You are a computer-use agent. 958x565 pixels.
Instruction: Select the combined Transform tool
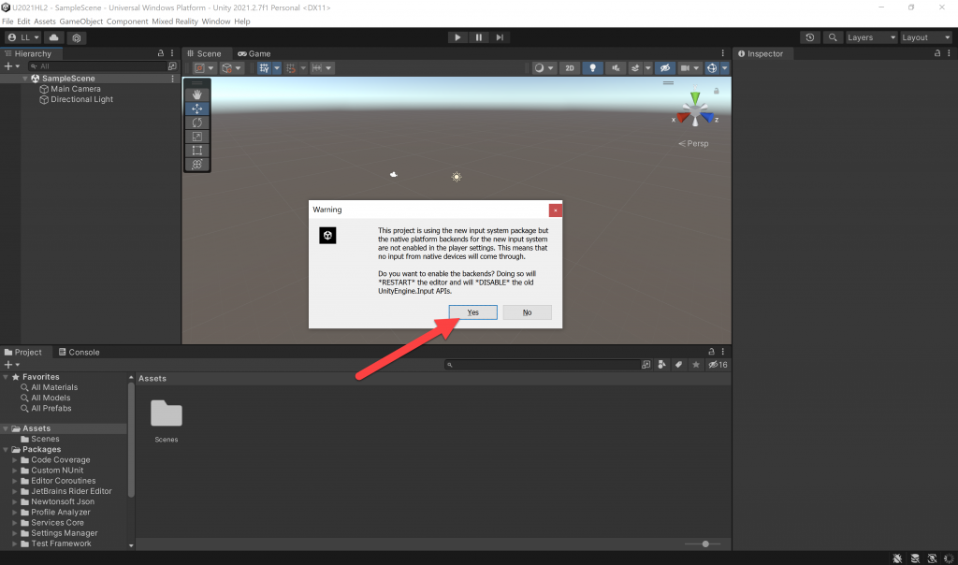pyautogui.click(x=196, y=165)
